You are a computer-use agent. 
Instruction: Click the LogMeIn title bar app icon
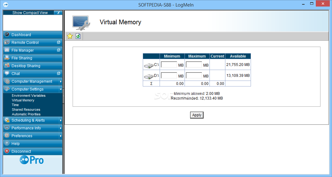[6, 4]
